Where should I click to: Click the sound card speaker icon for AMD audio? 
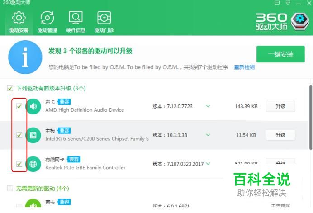tap(33, 106)
